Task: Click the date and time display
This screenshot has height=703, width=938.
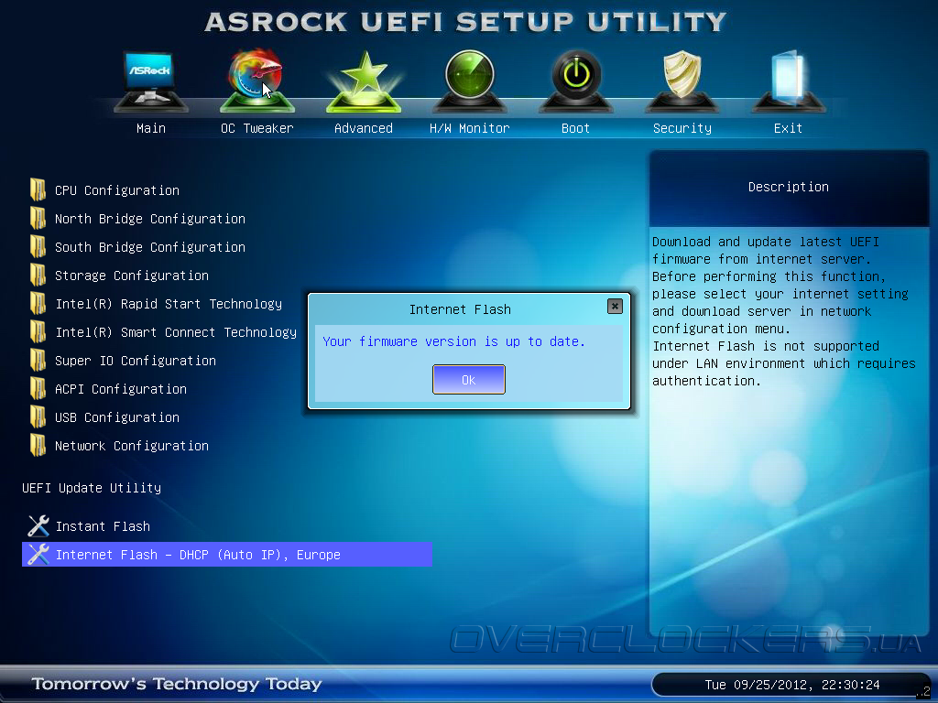Action: pos(792,685)
